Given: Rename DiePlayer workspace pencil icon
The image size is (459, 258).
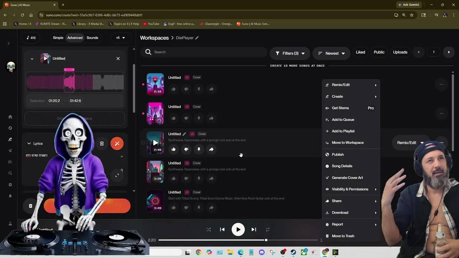Looking at the screenshot, I should point(197,38).
